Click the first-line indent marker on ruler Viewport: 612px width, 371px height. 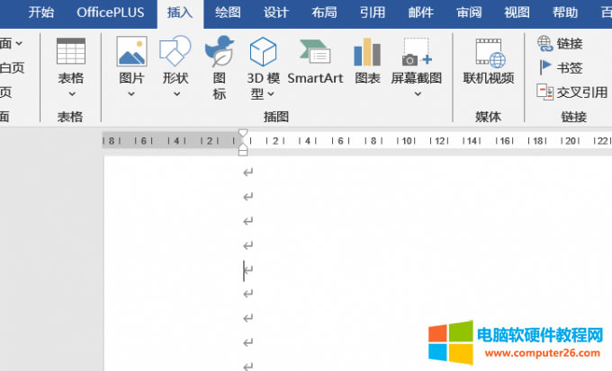pyautogui.click(x=242, y=133)
